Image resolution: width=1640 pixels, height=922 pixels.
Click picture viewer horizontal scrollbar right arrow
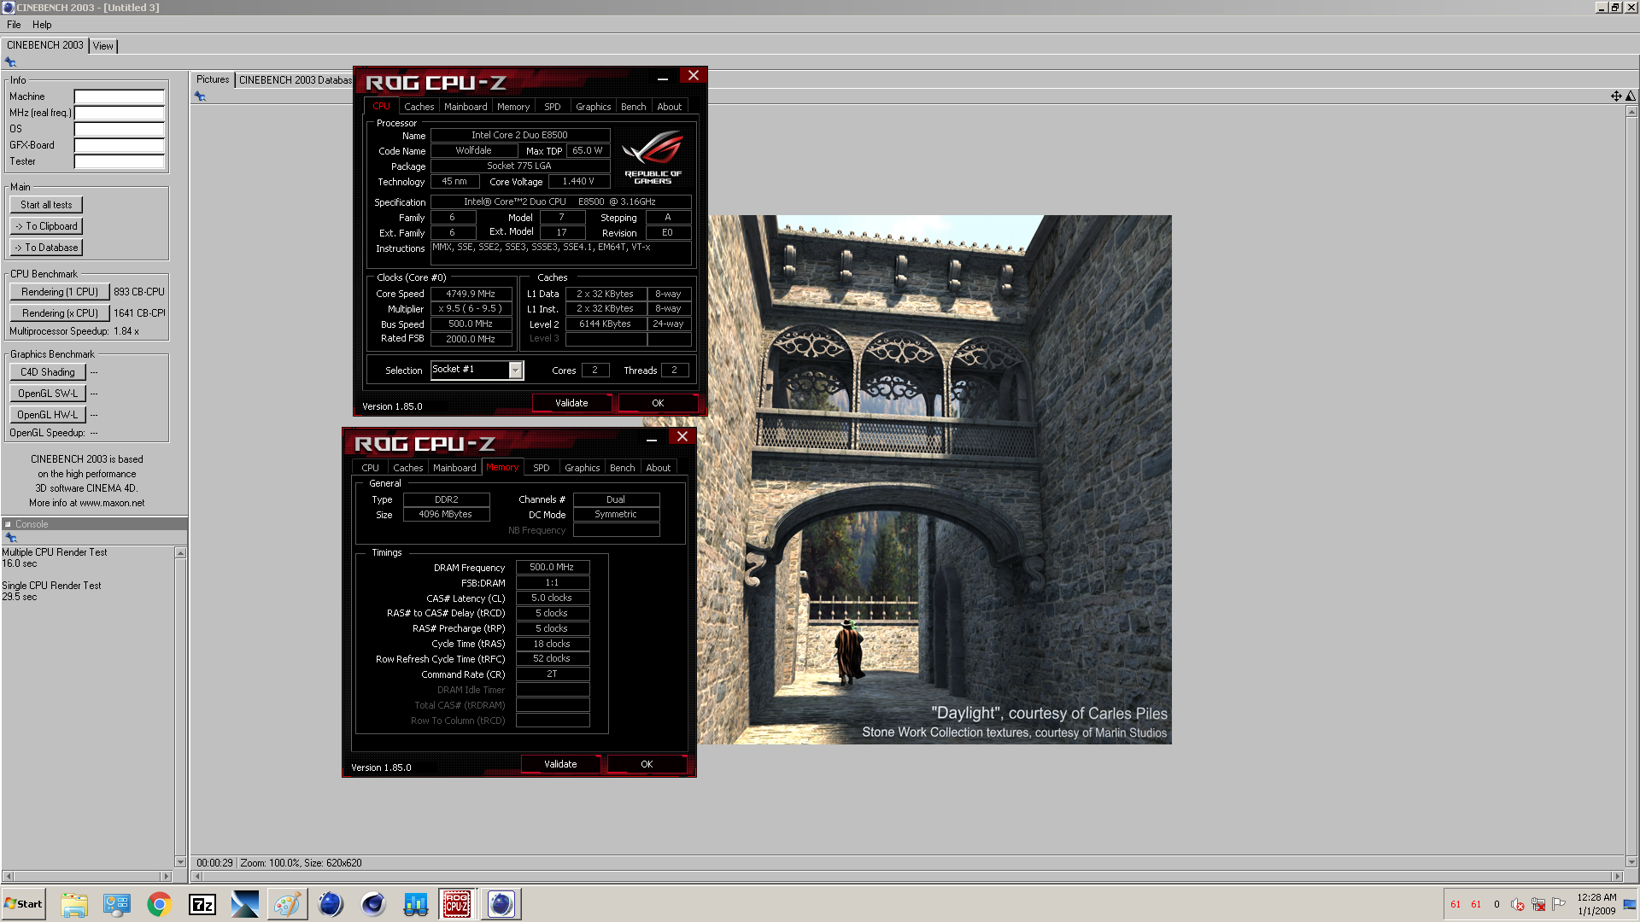[x=1616, y=877]
